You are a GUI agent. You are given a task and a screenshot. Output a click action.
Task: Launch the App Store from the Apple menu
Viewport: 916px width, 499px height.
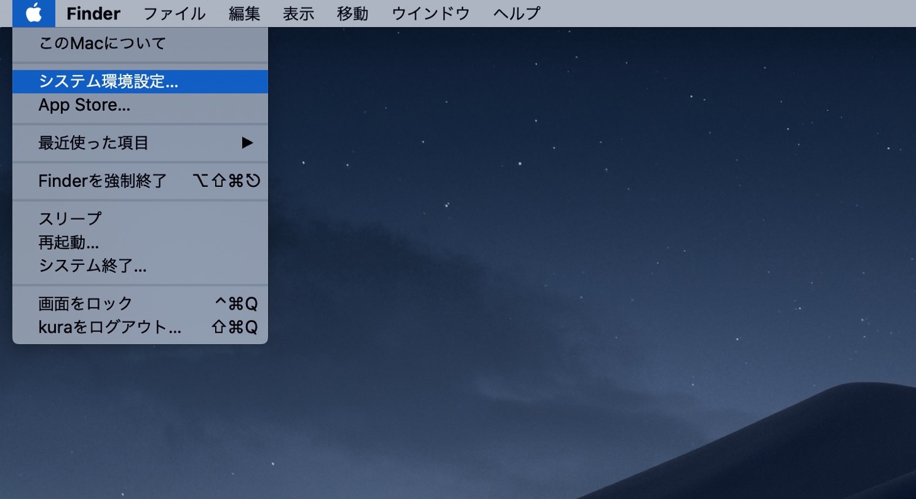(85, 104)
